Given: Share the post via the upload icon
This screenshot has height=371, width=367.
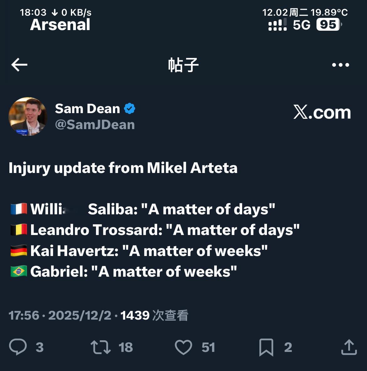Looking at the screenshot, I should 349,347.
